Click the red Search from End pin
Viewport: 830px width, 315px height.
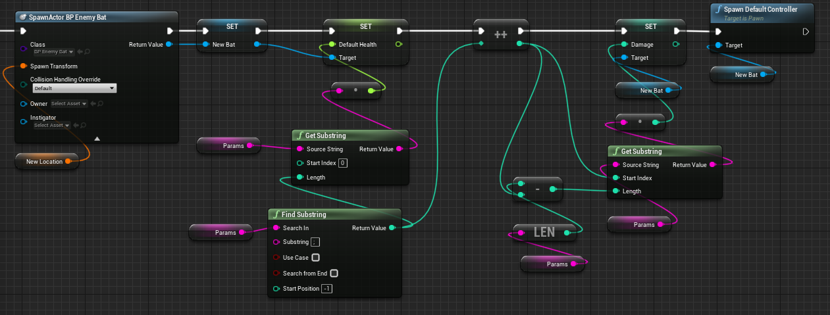coord(276,273)
